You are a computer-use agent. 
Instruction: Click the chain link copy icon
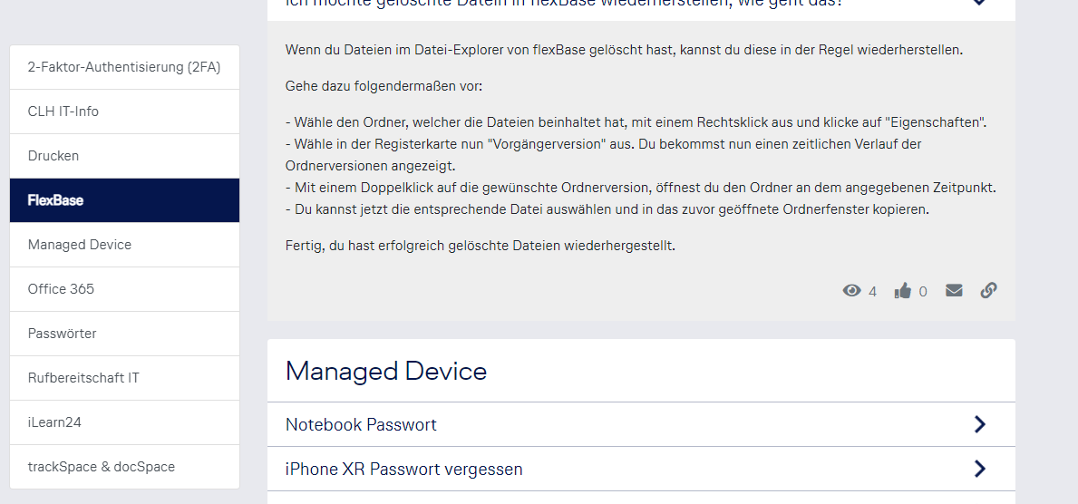pyautogui.click(x=988, y=291)
